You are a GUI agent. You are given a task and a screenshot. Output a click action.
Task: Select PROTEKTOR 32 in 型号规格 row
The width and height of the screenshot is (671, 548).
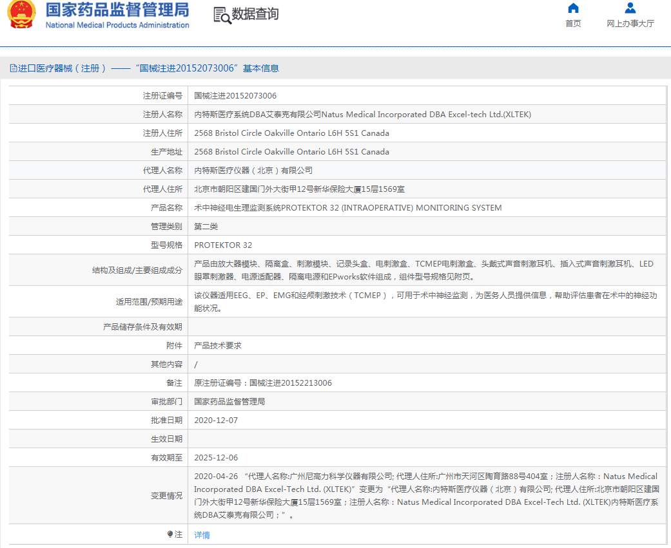(x=223, y=245)
